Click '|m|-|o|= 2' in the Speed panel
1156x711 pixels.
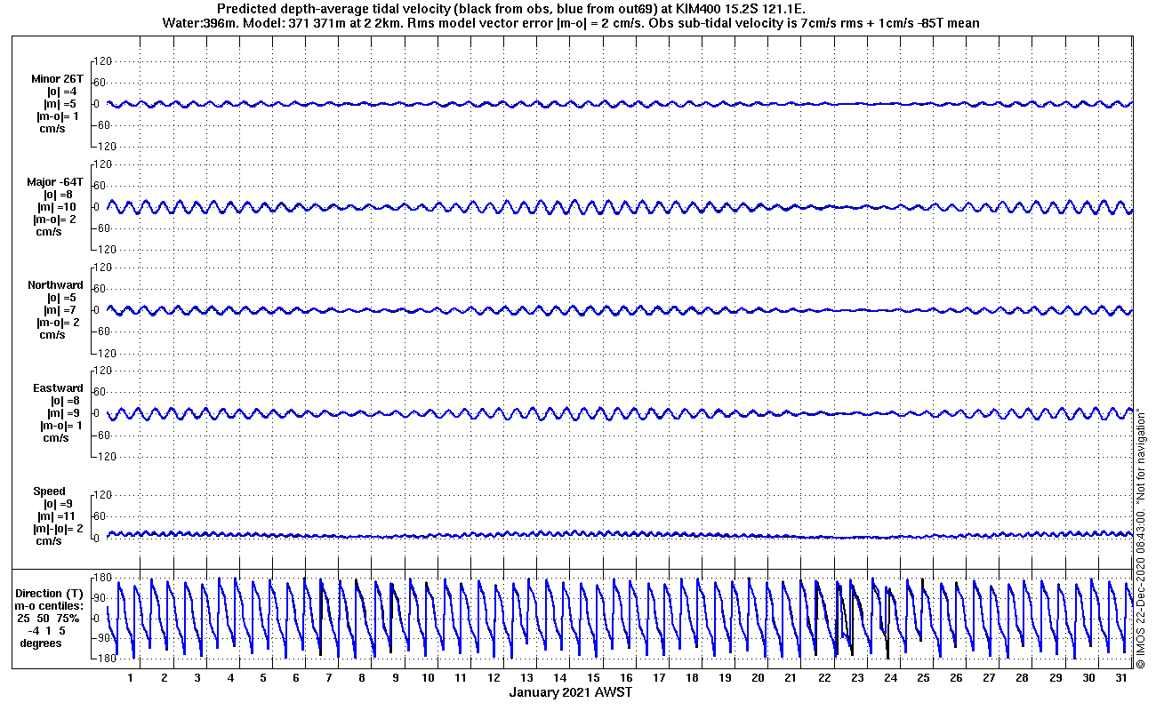60,529
